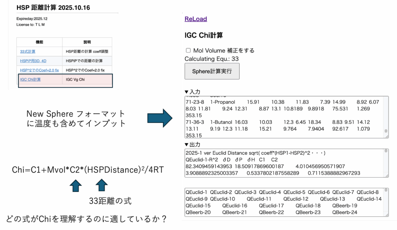Screen dimensions: 397x230
Task: Open the HSP^2でのCoef=2.0 fix link
Action: [39, 70]
